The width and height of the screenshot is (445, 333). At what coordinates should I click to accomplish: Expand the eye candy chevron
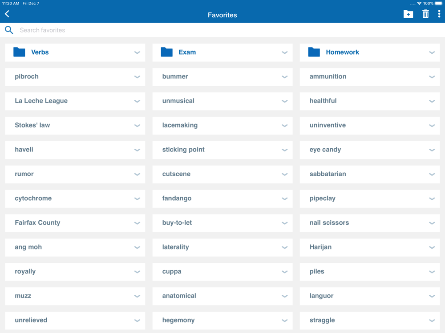(432, 150)
